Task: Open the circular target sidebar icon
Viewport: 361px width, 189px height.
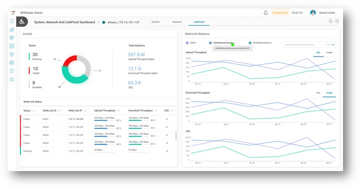Action: (11, 63)
